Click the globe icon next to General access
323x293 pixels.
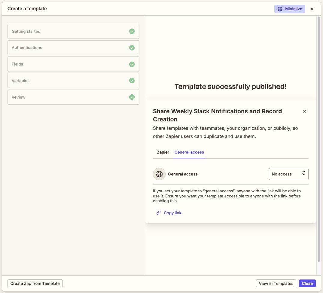click(x=159, y=174)
